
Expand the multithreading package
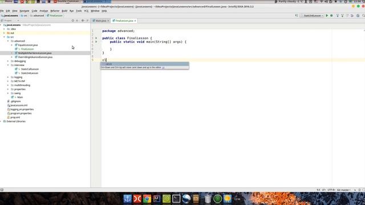click(x=8, y=85)
